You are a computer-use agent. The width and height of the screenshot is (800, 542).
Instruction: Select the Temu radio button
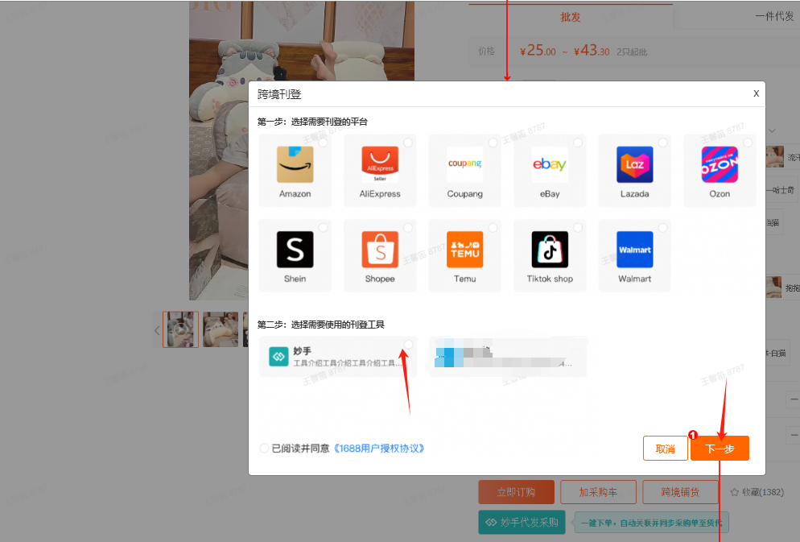coord(493,228)
